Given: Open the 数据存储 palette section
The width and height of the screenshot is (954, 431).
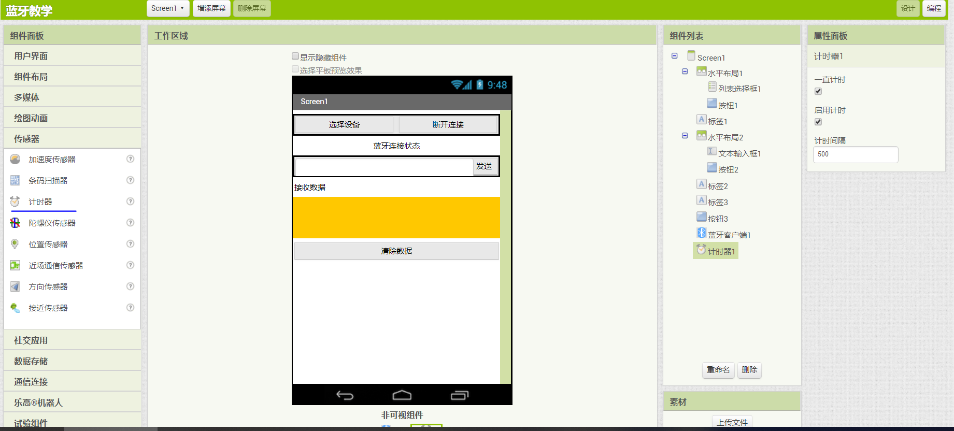Looking at the screenshot, I should (x=73, y=361).
